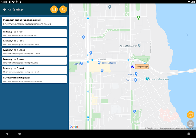196x138 pixels.
Task: Tap the Лента shopping pin
Action: point(136,74)
